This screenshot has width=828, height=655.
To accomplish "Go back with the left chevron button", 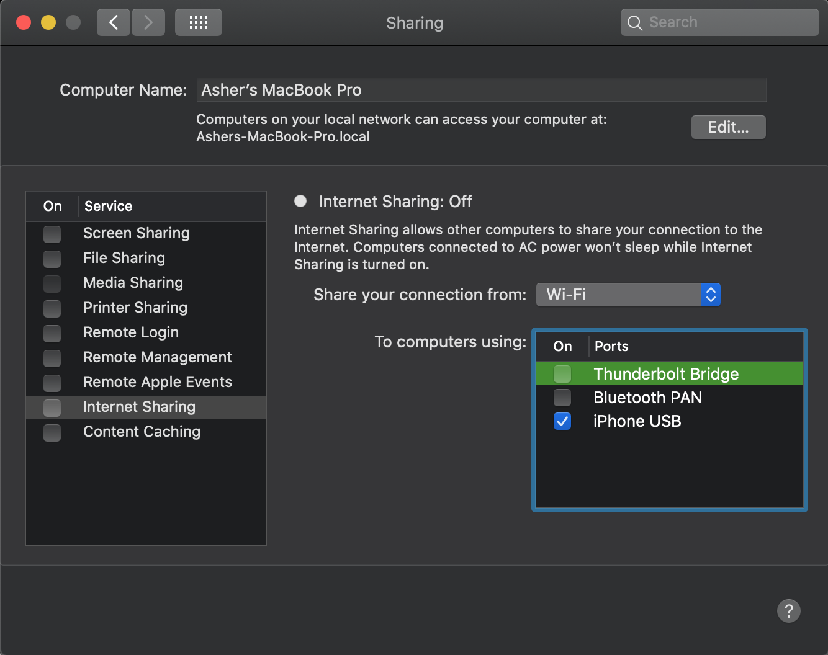I will coord(114,23).
